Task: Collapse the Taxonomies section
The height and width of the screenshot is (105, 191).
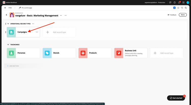Action: coord(8,45)
